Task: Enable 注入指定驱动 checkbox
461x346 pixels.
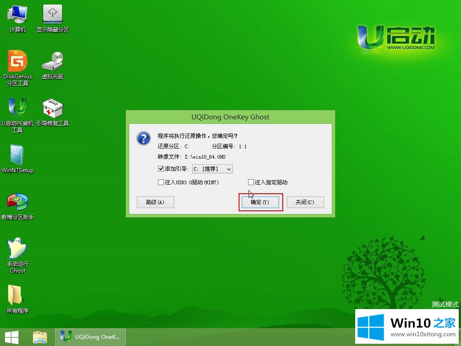Action: (x=251, y=182)
